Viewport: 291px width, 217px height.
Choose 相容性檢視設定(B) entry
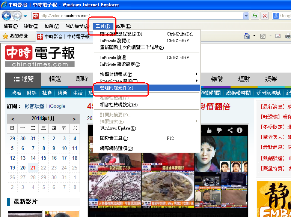[146, 105]
